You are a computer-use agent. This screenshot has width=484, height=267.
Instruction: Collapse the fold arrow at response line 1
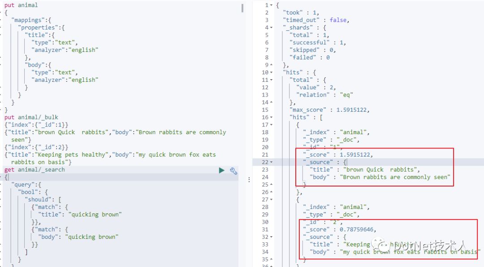coord(271,5)
